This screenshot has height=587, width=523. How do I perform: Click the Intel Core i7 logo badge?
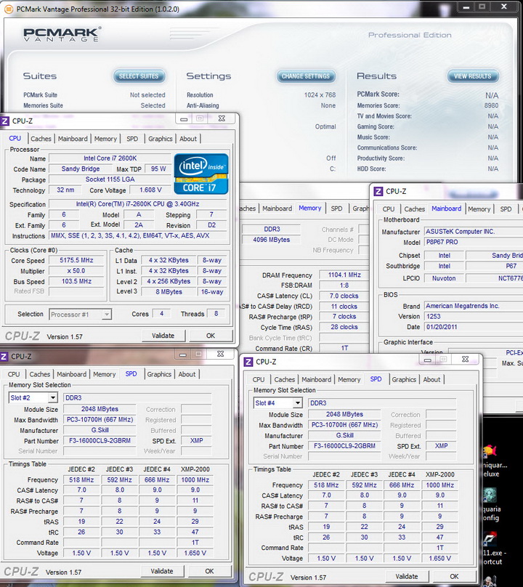[x=201, y=174]
